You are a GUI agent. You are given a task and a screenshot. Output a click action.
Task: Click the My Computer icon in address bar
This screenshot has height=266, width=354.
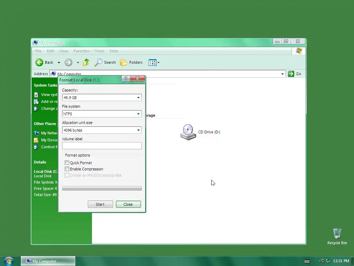click(53, 74)
